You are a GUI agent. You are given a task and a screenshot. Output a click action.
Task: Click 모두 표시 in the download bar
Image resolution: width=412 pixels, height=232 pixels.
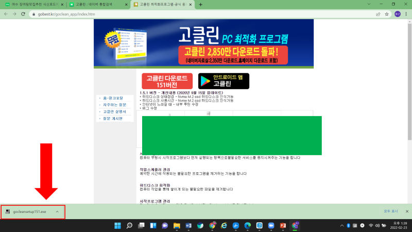click(x=391, y=211)
